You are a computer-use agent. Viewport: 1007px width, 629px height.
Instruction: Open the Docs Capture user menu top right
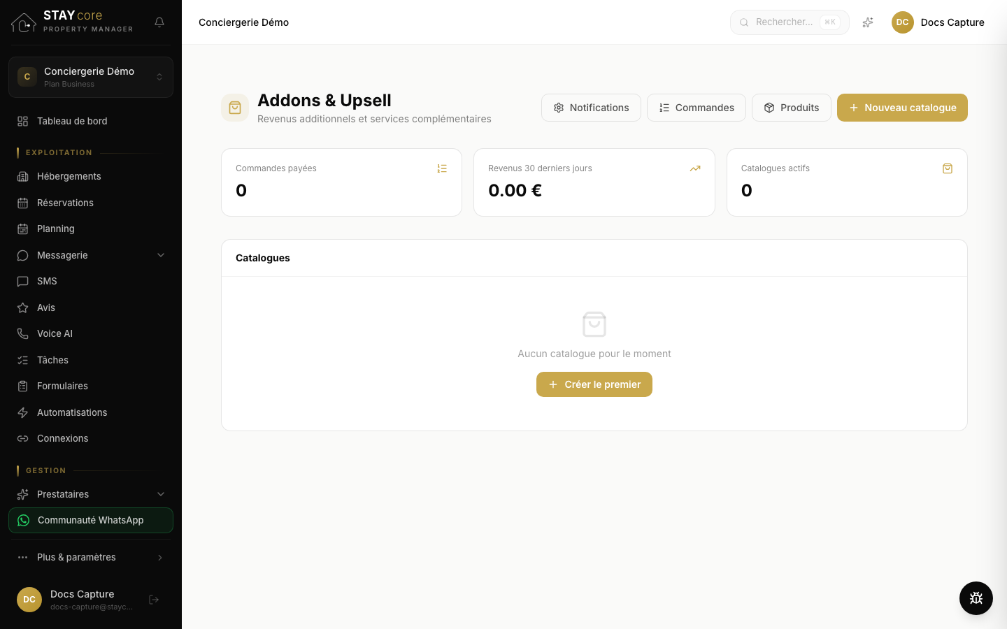click(x=938, y=22)
